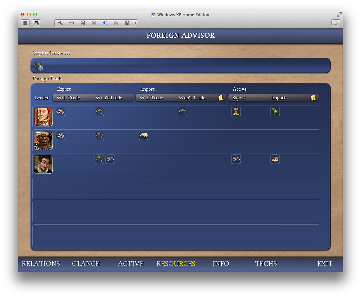
Task: Open VM configuration with the wrench icon
Action: [x=60, y=23]
